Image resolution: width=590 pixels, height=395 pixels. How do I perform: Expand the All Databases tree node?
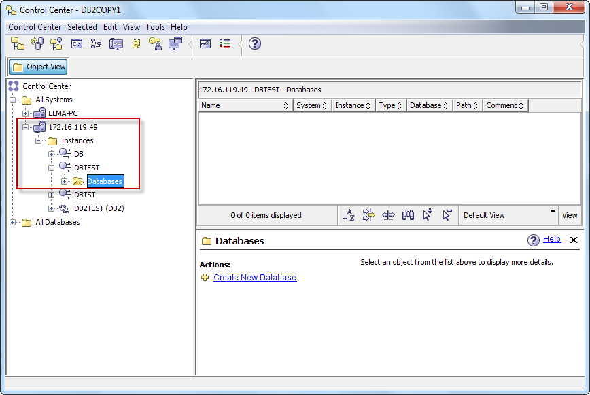[x=13, y=222]
